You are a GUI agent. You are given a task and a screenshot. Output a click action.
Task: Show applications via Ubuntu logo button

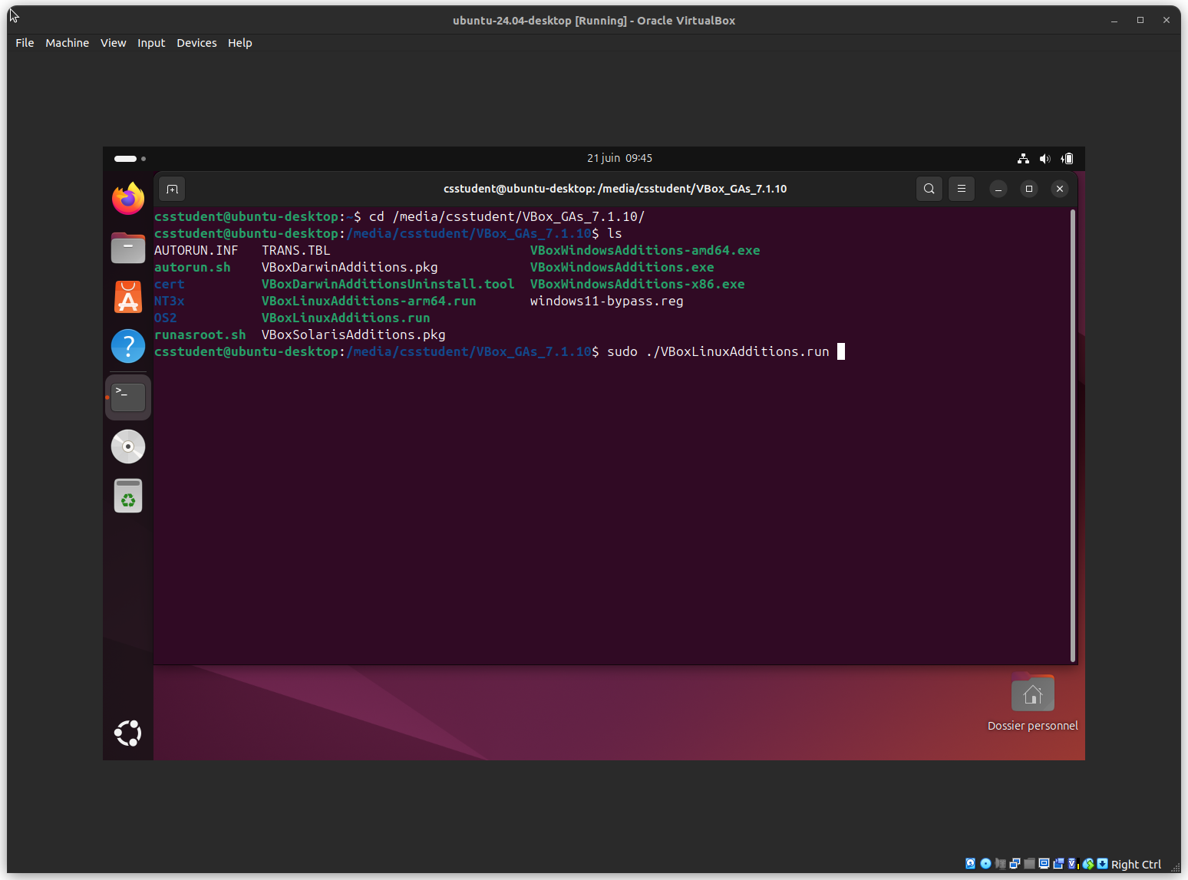pos(128,733)
